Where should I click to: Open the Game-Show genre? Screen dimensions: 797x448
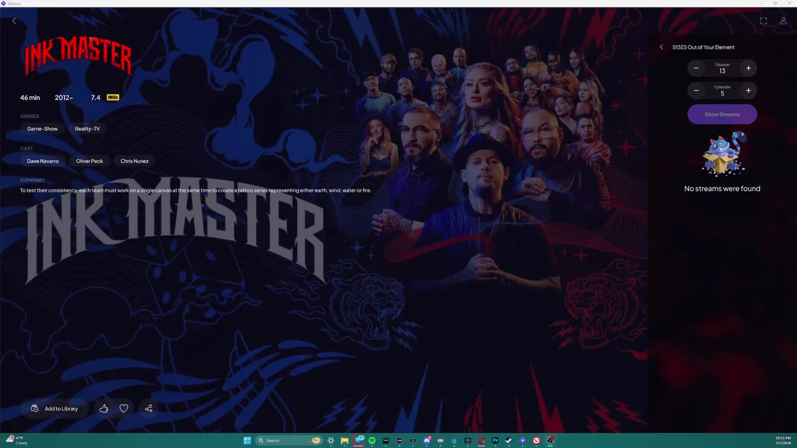(x=42, y=129)
